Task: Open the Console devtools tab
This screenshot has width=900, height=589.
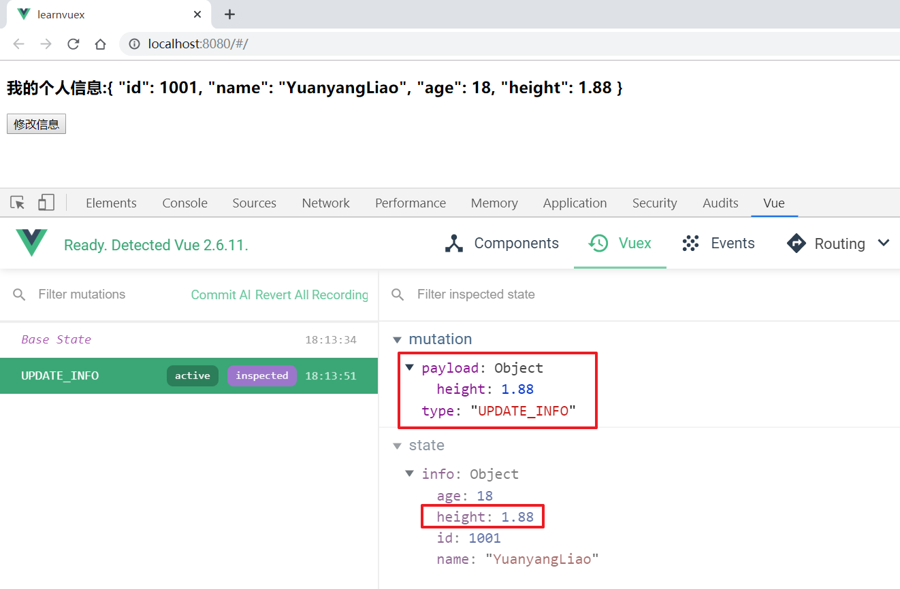Action: point(184,203)
